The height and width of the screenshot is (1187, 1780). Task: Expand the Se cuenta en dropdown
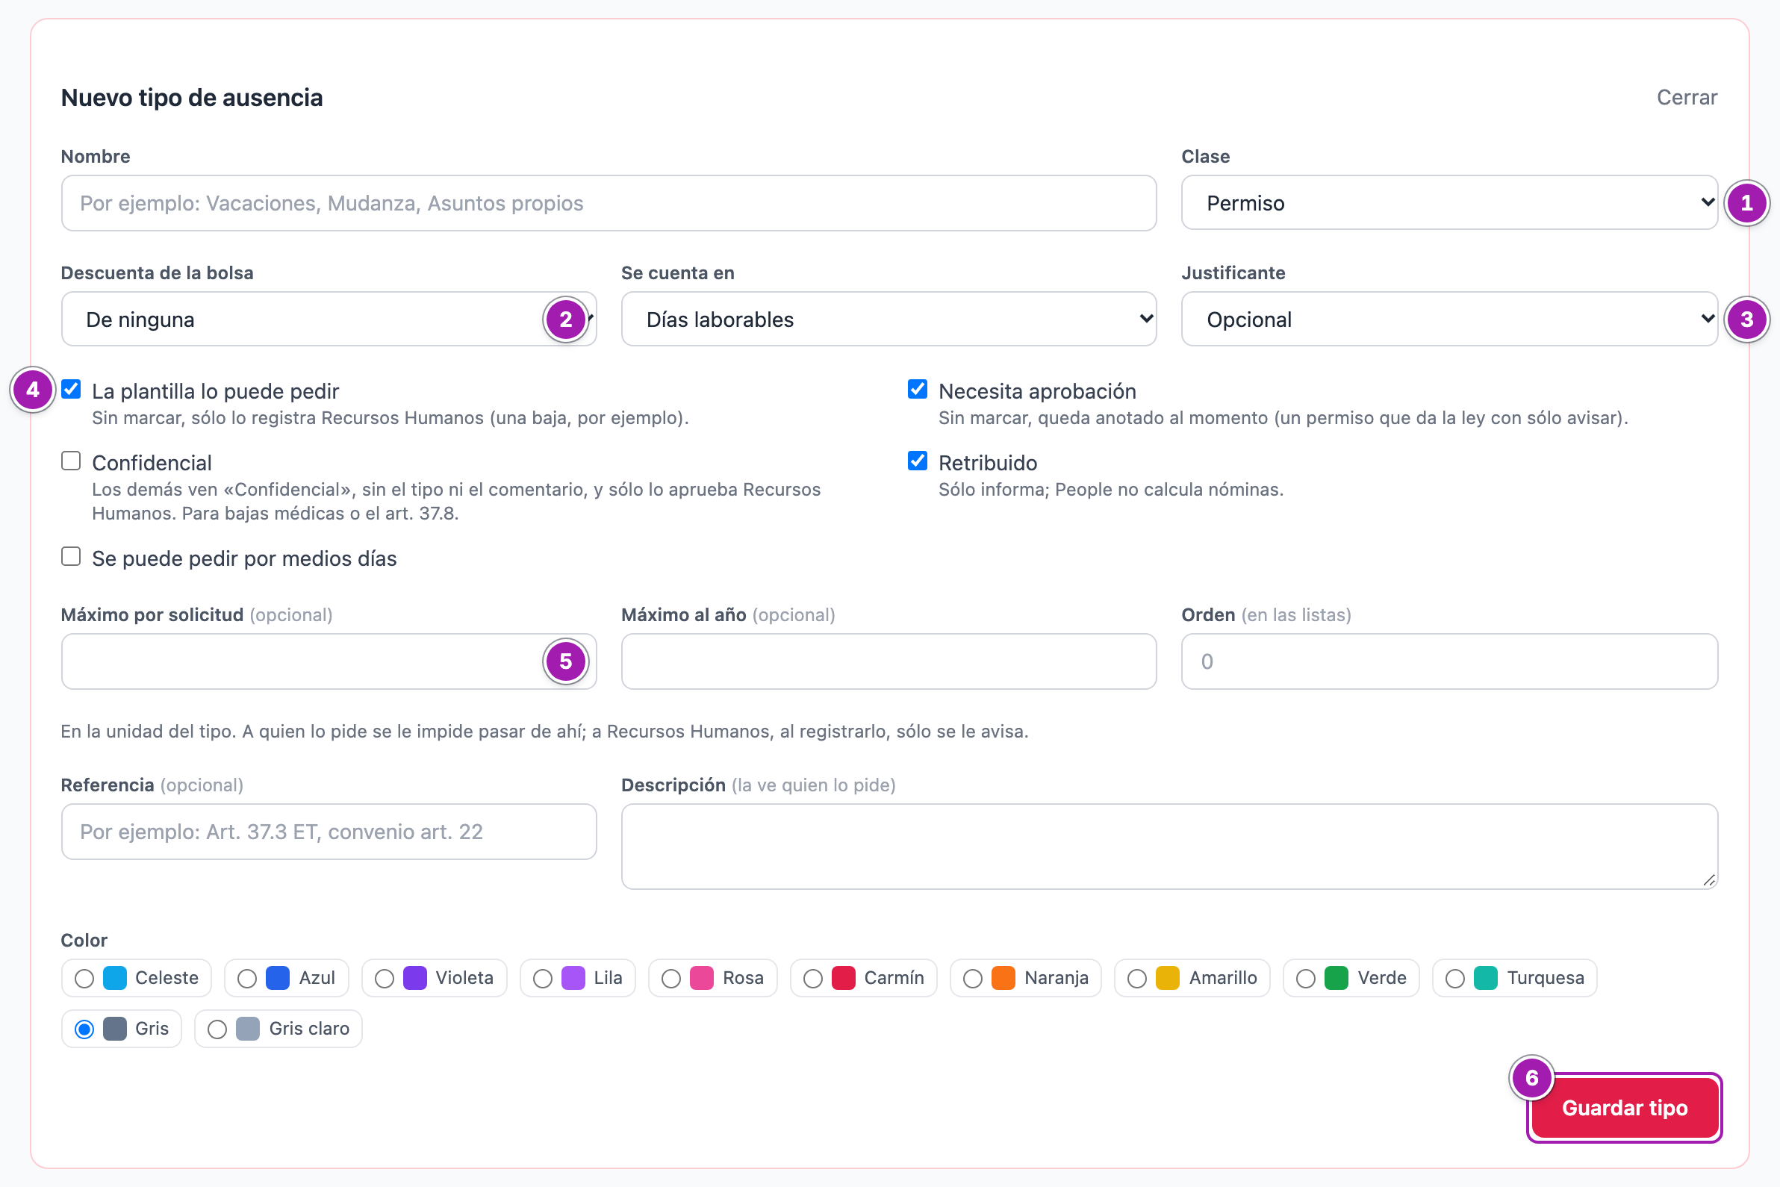(889, 320)
